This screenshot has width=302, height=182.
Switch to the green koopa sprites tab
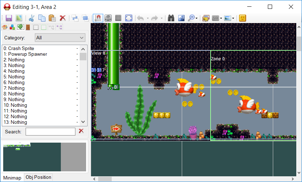20,27
